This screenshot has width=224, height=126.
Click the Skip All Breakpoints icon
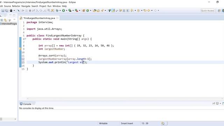pos(19,10)
